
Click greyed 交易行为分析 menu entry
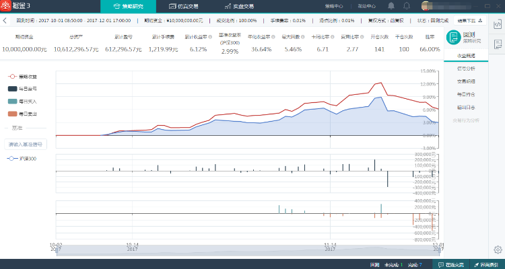(466, 120)
